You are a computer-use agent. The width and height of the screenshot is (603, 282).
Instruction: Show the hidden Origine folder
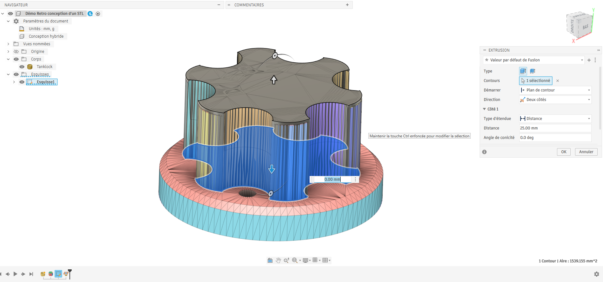[x=16, y=52]
